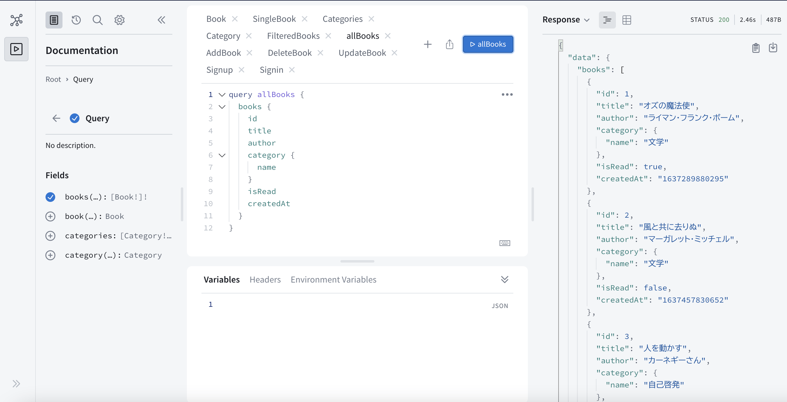Click the 487B response size value

click(773, 20)
